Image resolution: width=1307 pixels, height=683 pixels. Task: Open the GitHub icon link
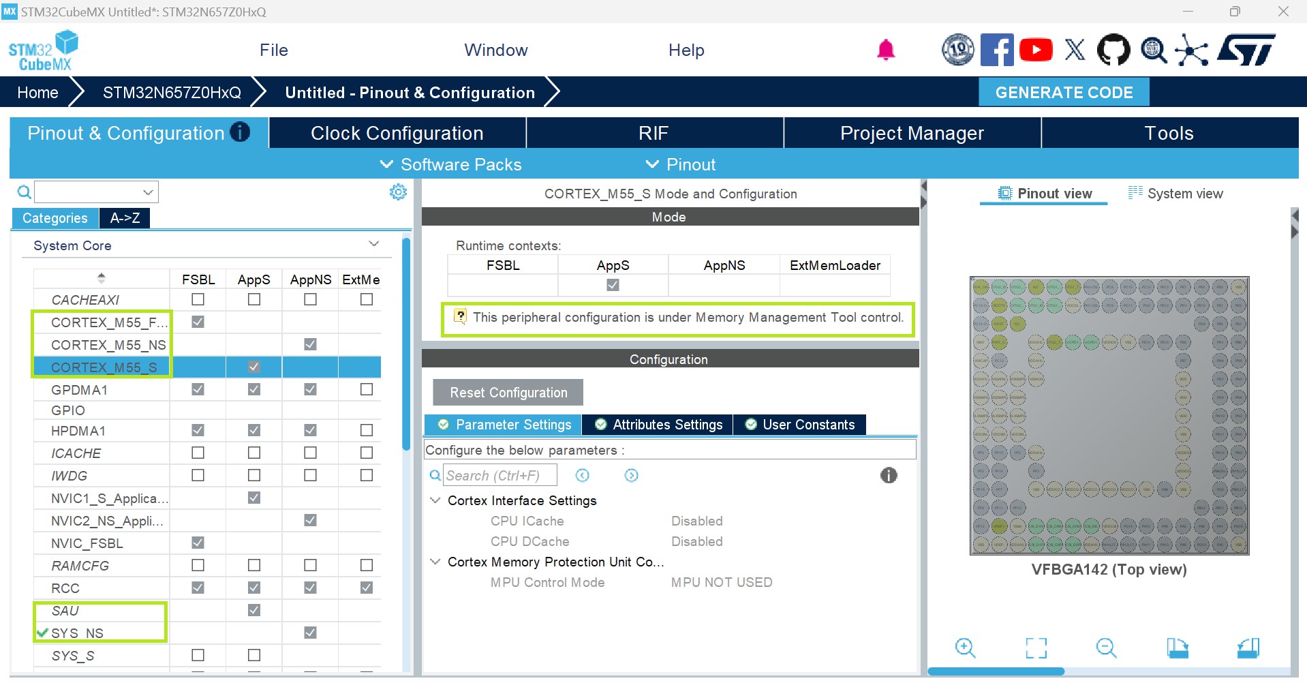click(x=1113, y=50)
